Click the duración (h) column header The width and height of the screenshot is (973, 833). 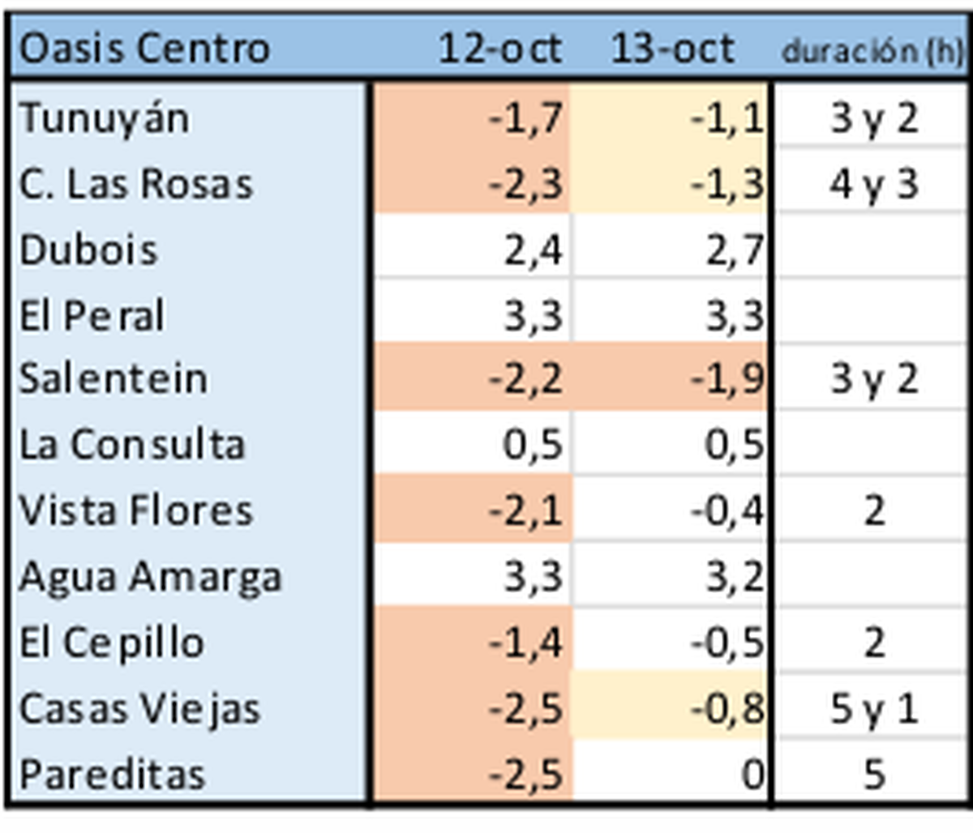872,50
